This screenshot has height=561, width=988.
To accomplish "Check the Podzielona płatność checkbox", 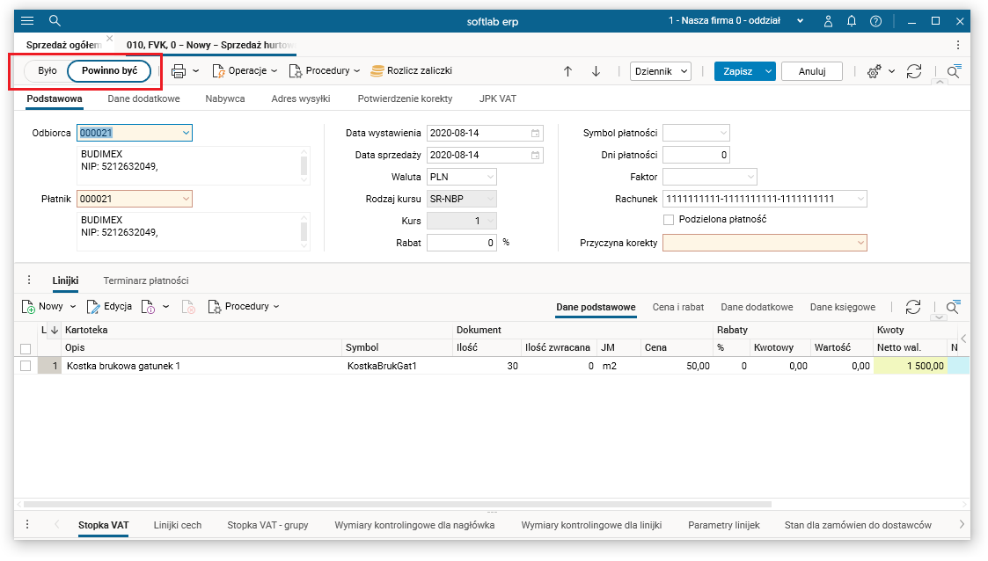I will pos(669,220).
